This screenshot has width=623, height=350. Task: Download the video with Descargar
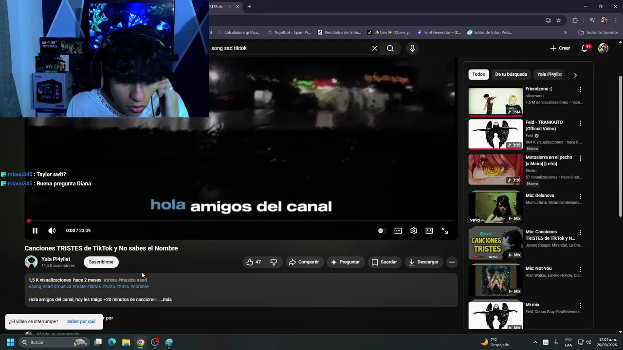tap(424, 262)
